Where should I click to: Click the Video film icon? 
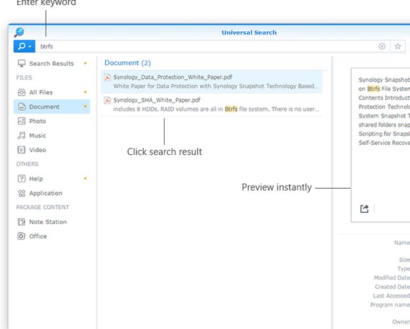click(22, 150)
